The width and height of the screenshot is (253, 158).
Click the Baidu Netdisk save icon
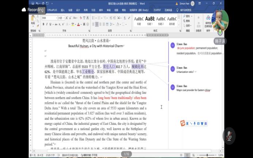208,19
